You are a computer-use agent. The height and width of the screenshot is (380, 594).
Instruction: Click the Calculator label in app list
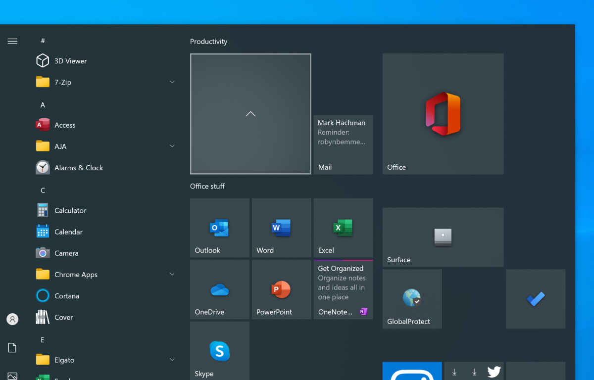[70, 210]
